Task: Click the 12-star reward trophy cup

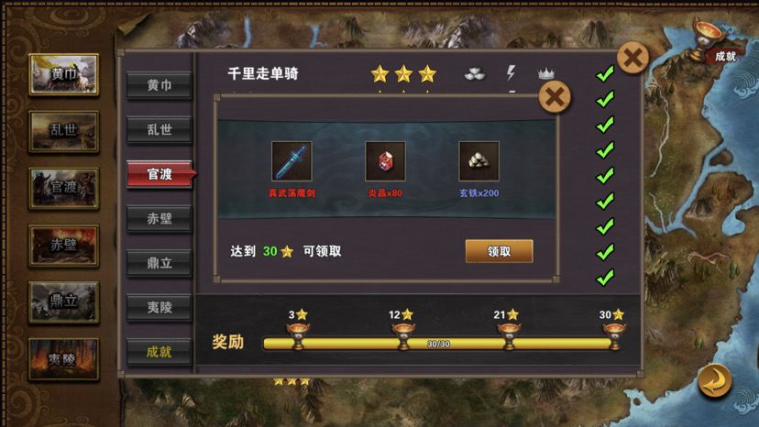Action: point(402,335)
